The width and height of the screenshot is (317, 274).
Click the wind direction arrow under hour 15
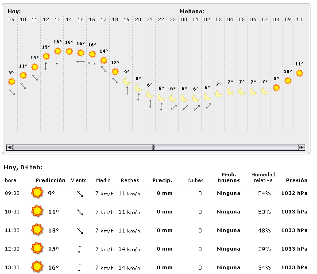point(80,62)
